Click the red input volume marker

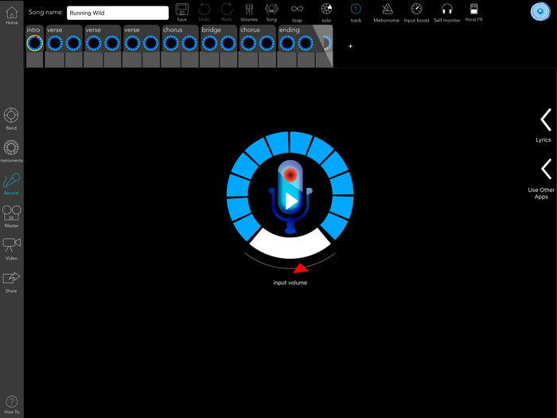pyautogui.click(x=300, y=269)
